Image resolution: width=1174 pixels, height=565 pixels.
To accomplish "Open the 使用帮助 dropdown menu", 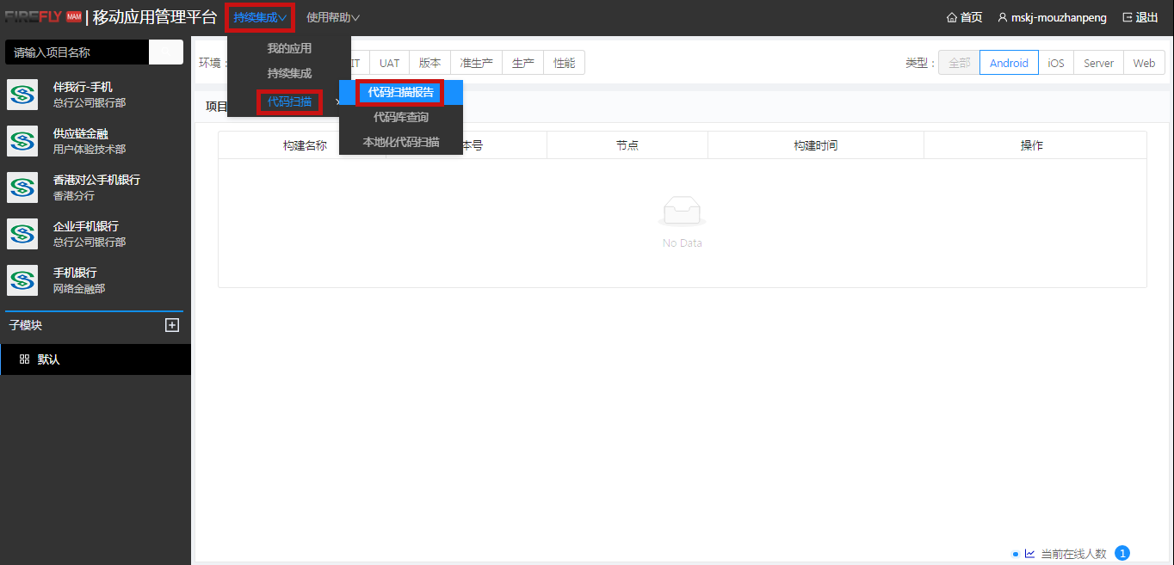I will (x=332, y=17).
